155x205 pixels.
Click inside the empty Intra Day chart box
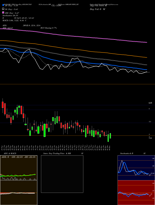coord(62,174)
